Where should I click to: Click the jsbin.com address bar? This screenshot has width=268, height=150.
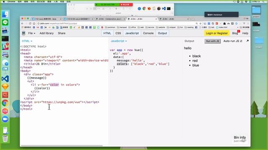pyautogui.click(x=116, y=23)
